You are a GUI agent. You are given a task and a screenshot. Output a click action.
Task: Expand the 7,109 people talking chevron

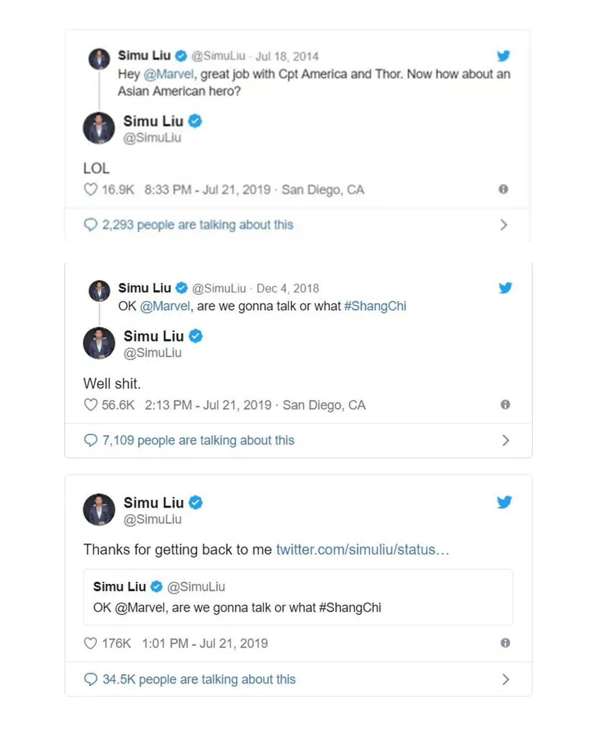(505, 440)
